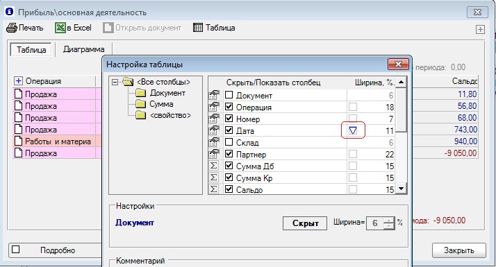Click the width value 22 for Партнер
Viewport: 496px width, 267px height.
click(390, 155)
